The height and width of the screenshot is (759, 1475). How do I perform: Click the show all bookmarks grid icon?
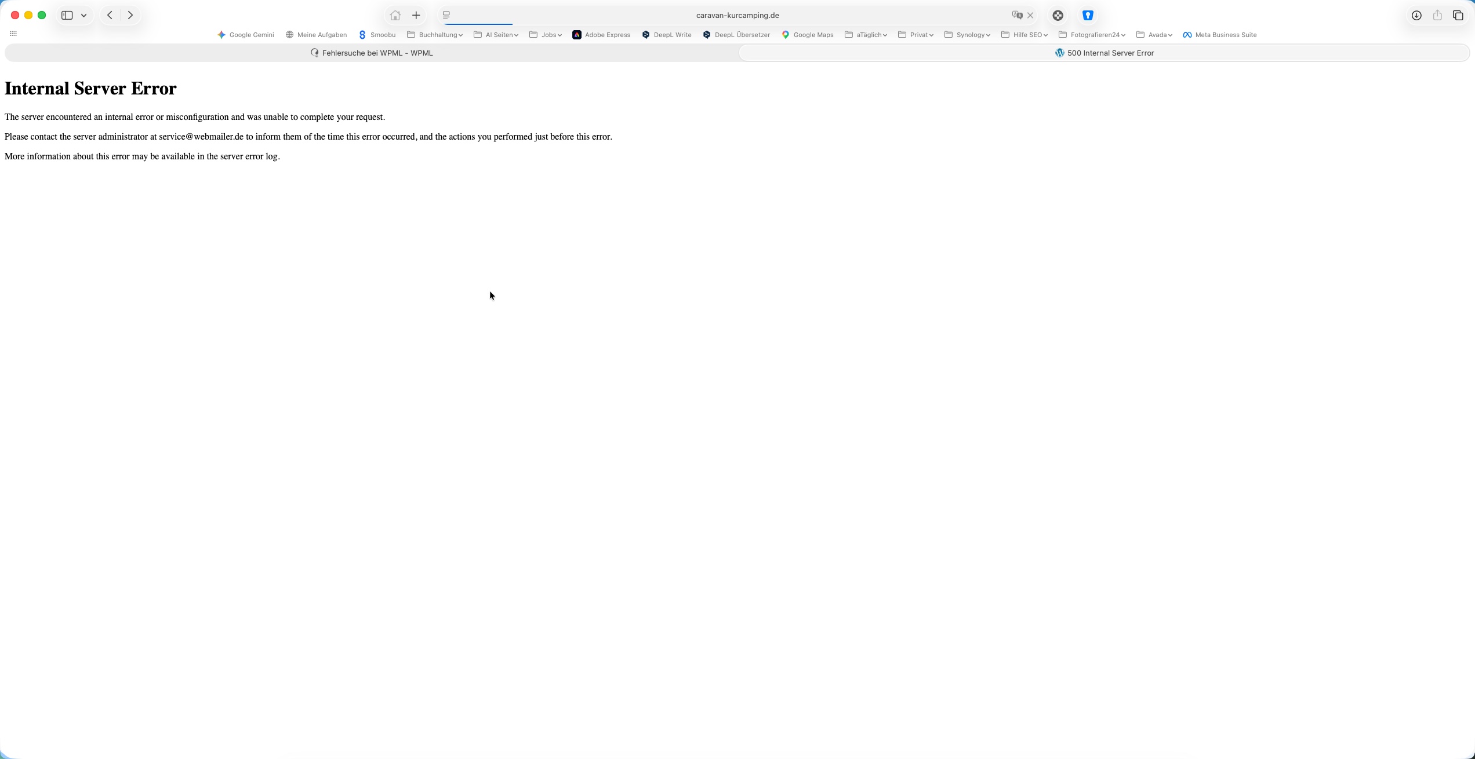point(13,34)
